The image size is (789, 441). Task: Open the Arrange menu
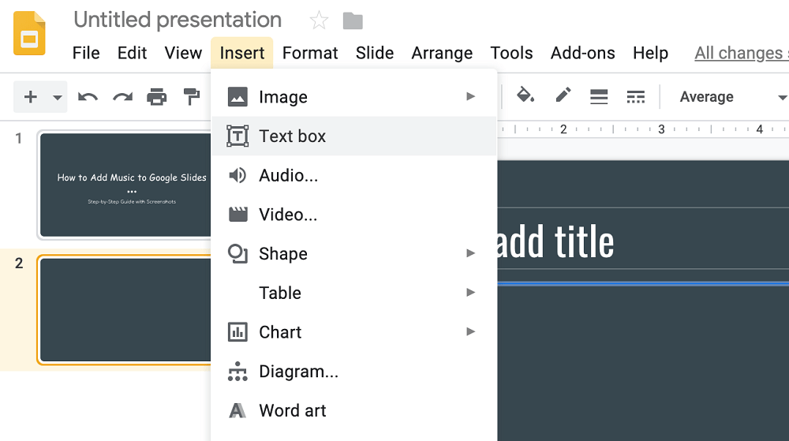442,53
